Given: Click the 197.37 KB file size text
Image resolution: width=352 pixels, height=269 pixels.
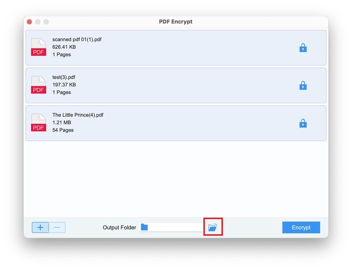Looking at the screenshot, I should tap(64, 85).
